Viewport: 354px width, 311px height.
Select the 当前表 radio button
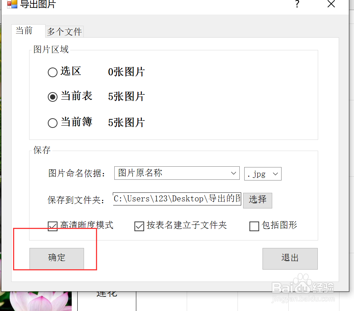53,97
